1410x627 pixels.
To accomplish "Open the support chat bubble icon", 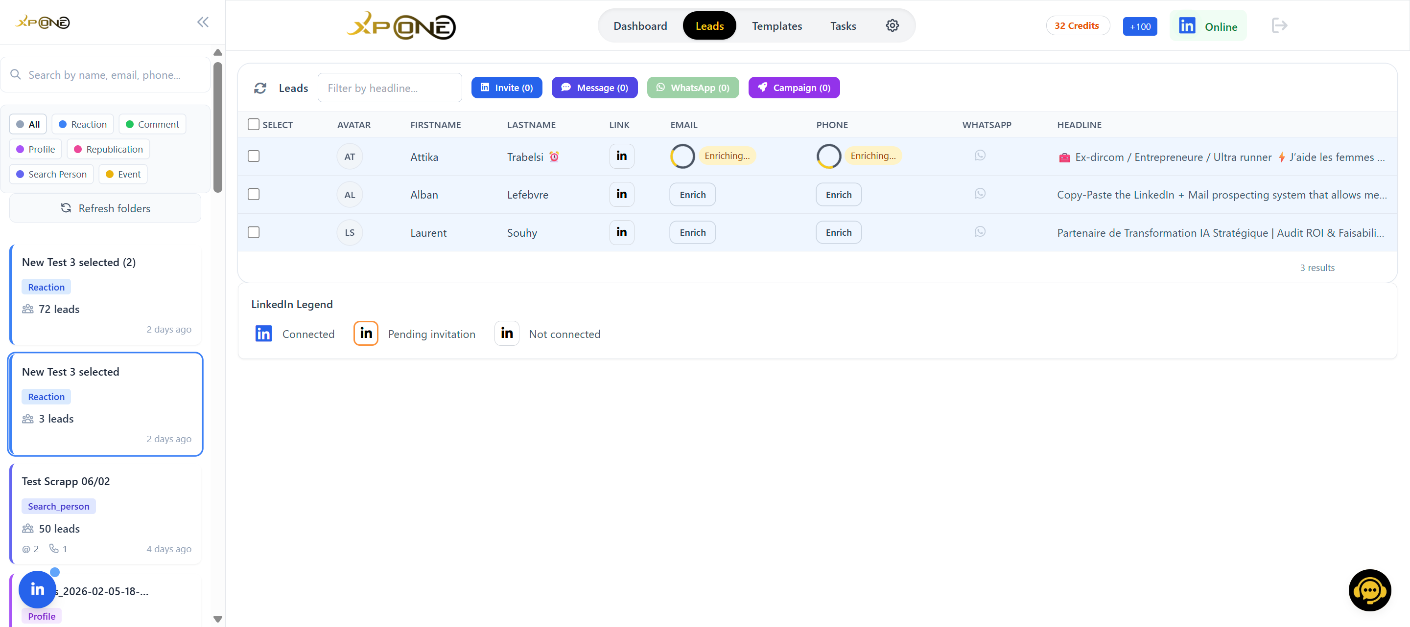I will pyautogui.click(x=1369, y=590).
